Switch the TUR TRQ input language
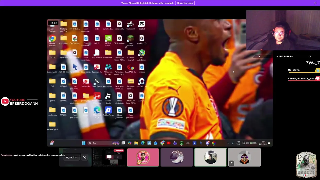 click(238, 143)
